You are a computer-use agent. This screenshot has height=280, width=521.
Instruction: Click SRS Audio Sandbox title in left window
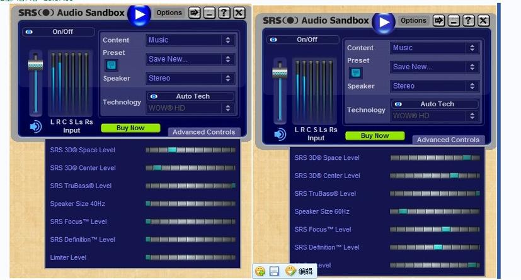point(71,13)
